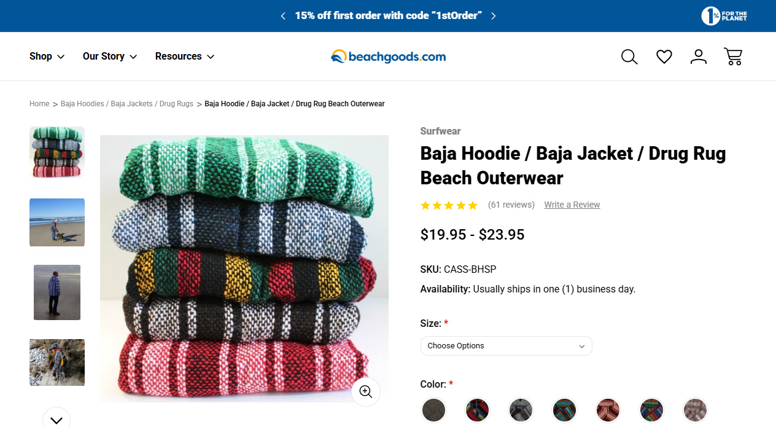This screenshot has width=776, height=427.
Task: Open the account profile icon
Action: pyautogui.click(x=699, y=57)
